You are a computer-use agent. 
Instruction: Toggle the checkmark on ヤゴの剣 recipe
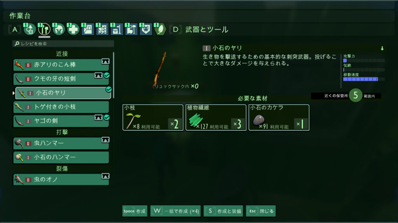107,117
